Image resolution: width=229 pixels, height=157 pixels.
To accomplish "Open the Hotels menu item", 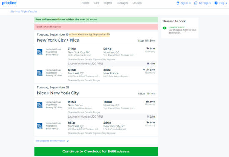I will [85, 3].
